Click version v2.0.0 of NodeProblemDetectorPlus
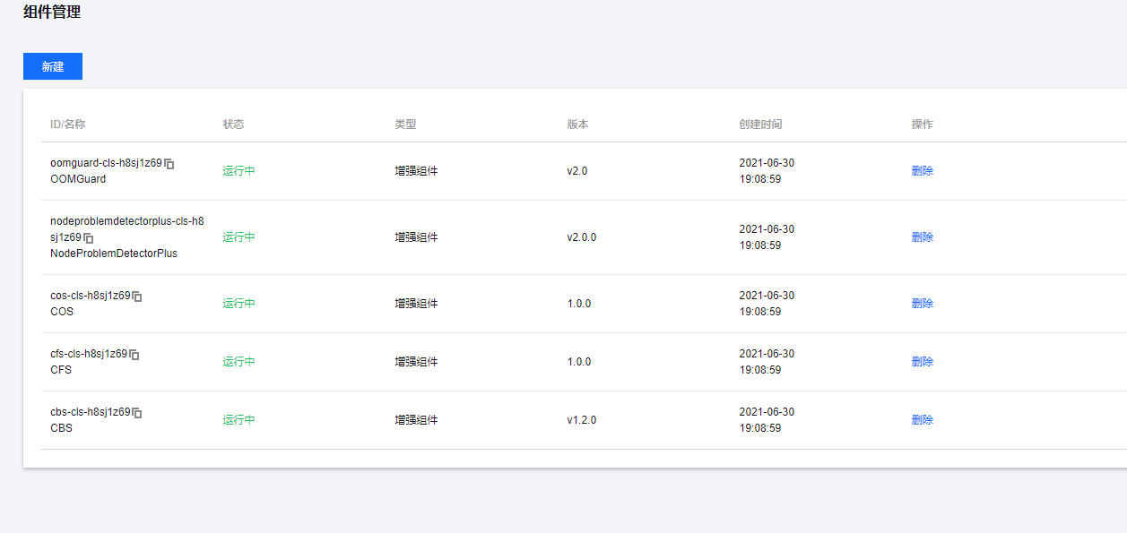This screenshot has width=1127, height=533. pos(581,236)
